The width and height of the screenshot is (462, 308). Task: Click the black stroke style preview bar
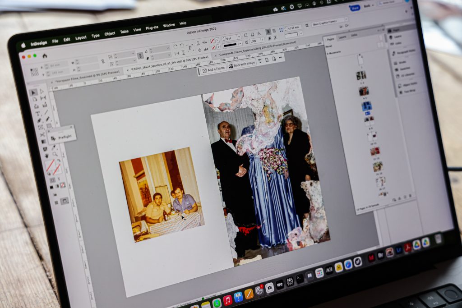coord(230,45)
